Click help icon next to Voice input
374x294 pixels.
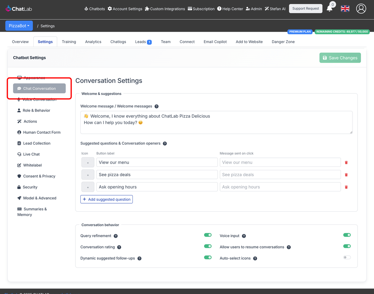tap(244, 236)
